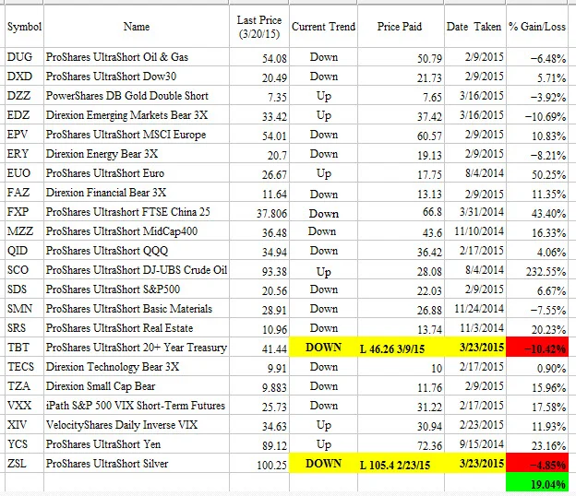
Task: Click ProShares UltraShort S&P500 name
Action: 137,289
